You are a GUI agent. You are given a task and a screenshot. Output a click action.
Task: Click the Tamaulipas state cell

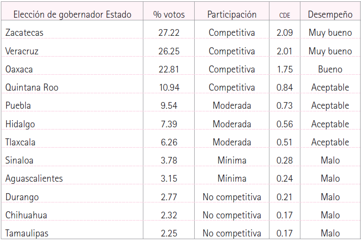[27, 233]
